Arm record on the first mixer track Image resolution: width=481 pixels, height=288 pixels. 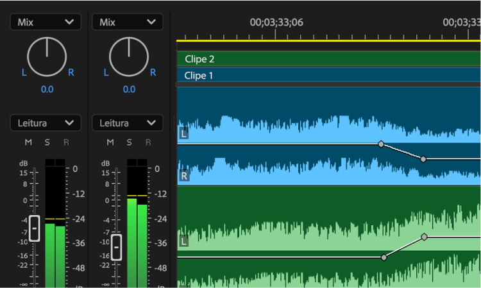[x=66, y=142]
